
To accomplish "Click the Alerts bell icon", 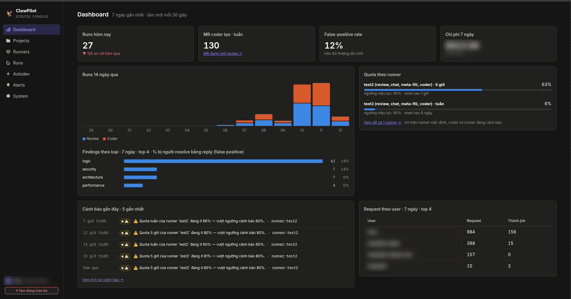I will click(8, 85).
